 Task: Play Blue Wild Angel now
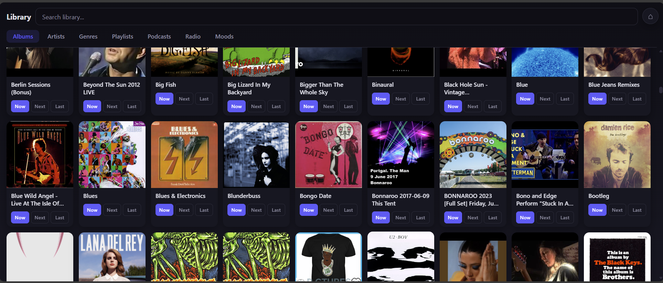coord(20,218)
